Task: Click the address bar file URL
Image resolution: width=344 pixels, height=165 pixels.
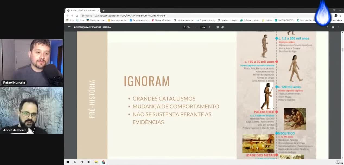Action: tap(130, 16)
